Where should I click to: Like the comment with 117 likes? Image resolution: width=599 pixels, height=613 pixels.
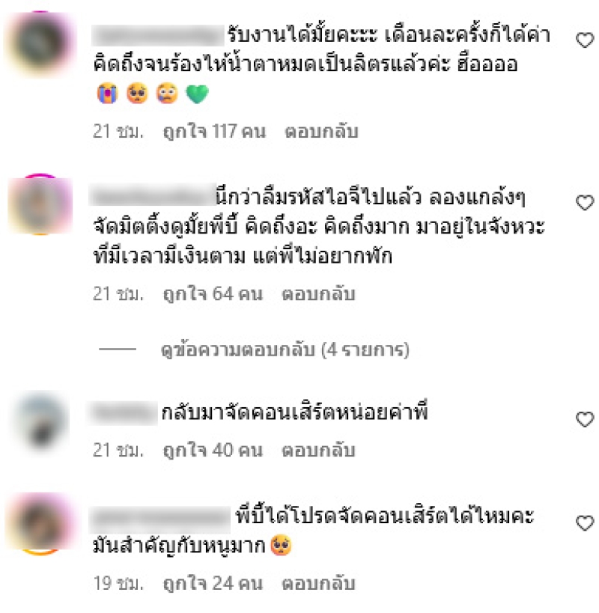[585, 40]
